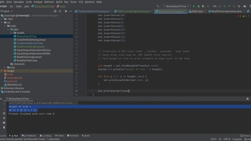Select External Libraries node
The width and height of the screenshot is (251, 141).
[14, 88]
